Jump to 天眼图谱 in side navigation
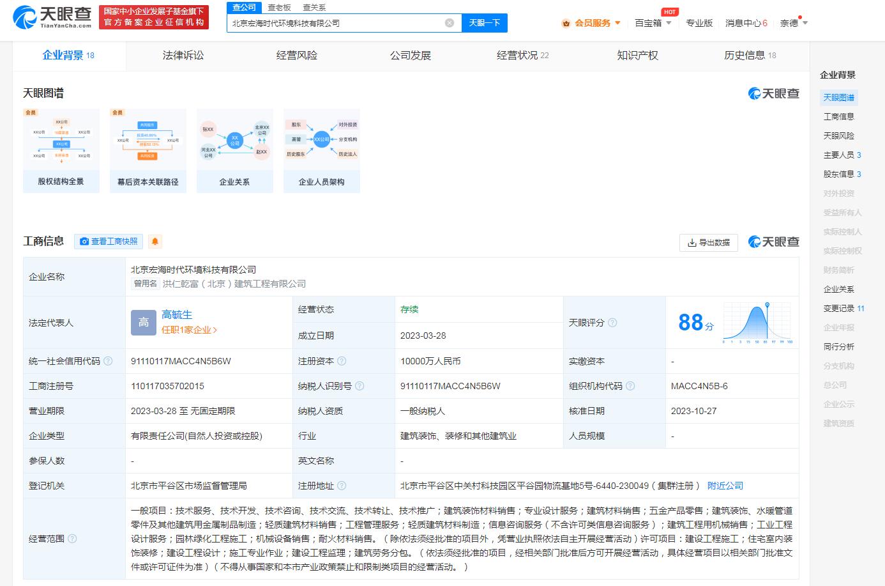Viewport: 885px width, 586px height. click(x=838, y=97)
